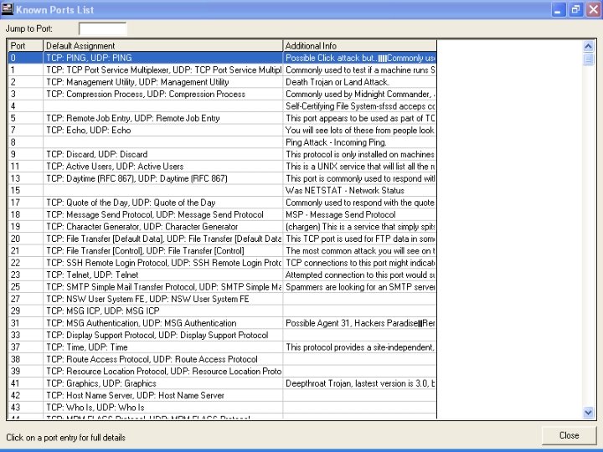The image size is (603, 452).
Task: Minimize the Known Ports List window
Action: coord(558,9)
